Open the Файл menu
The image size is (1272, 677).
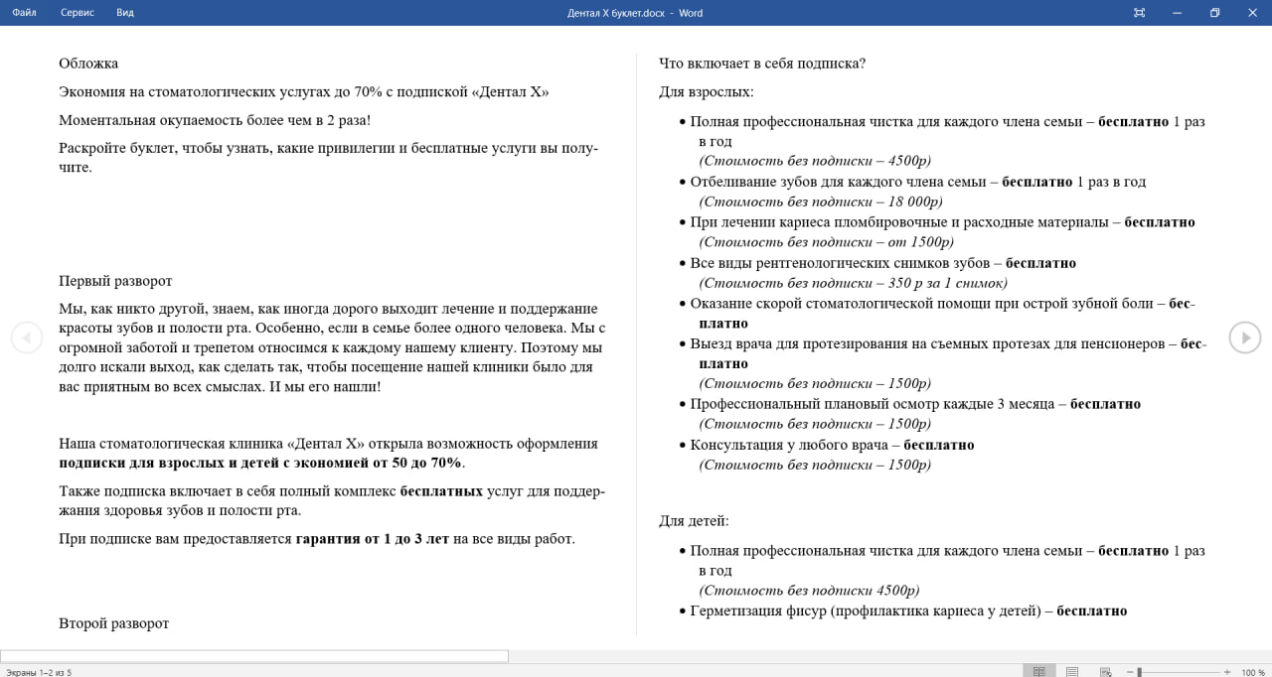[x=24, y=13]
